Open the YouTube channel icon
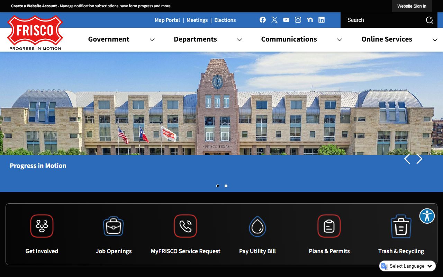443x277 pixels. [286, 20]
